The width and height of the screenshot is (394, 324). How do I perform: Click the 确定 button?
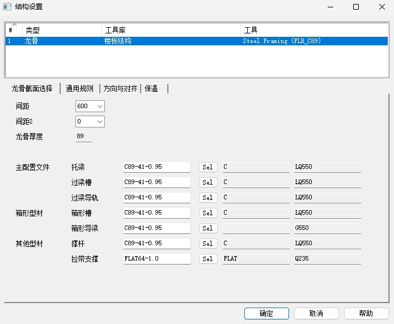point(266,313)
